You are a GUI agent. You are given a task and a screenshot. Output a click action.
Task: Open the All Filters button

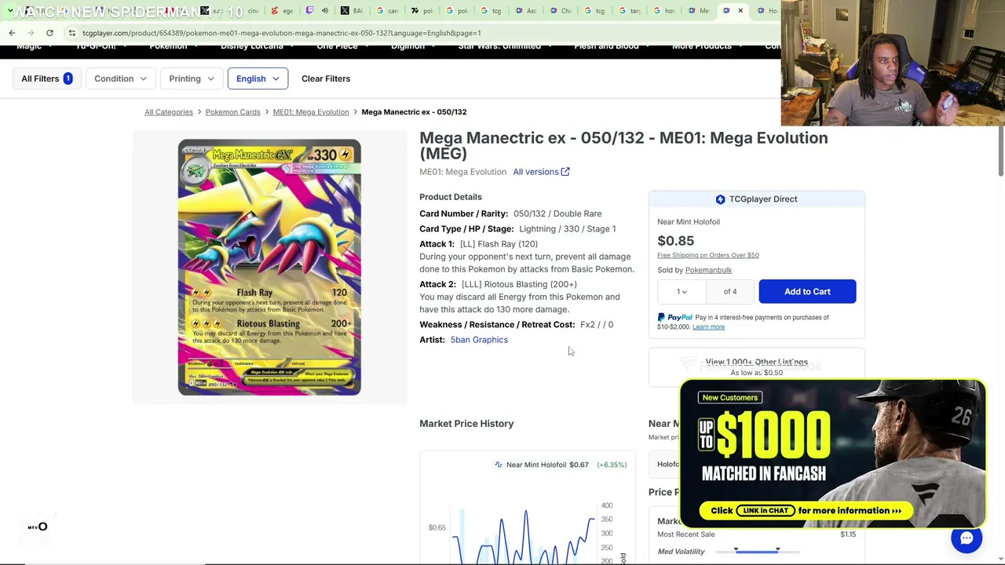tap(46, 78)
